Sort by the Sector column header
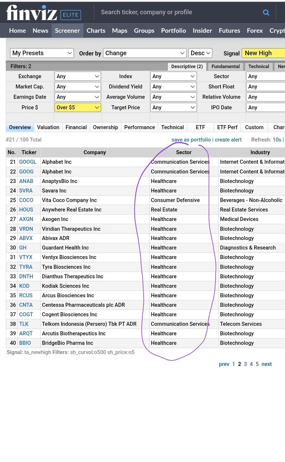This screenshot has height=462, width=285. point(184,152)
